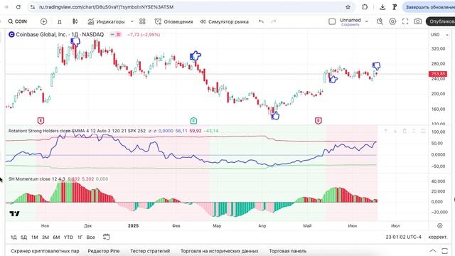Redo the chart action
455x256 pixels.
point(274,21)
